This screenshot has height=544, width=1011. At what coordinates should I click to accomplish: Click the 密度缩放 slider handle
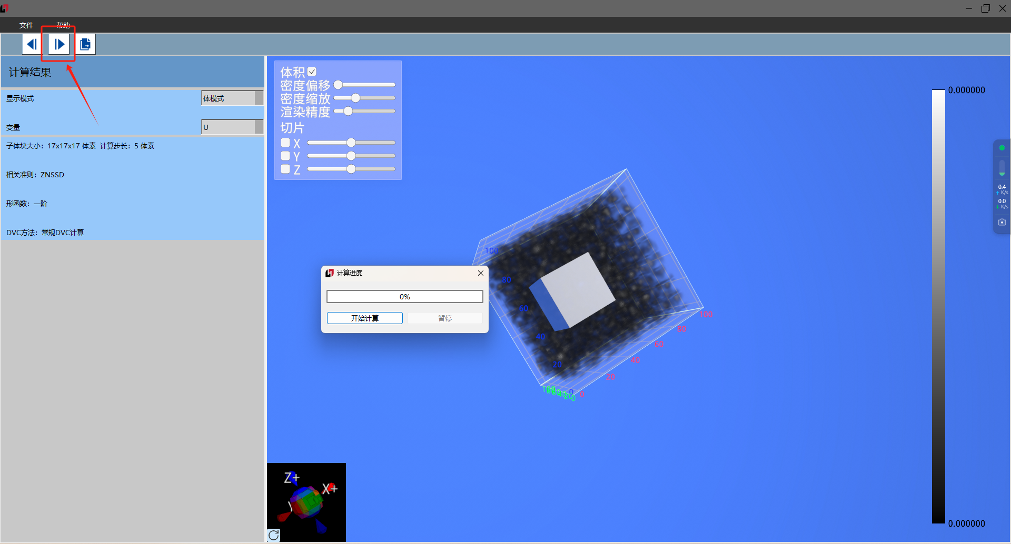point(355,98)
